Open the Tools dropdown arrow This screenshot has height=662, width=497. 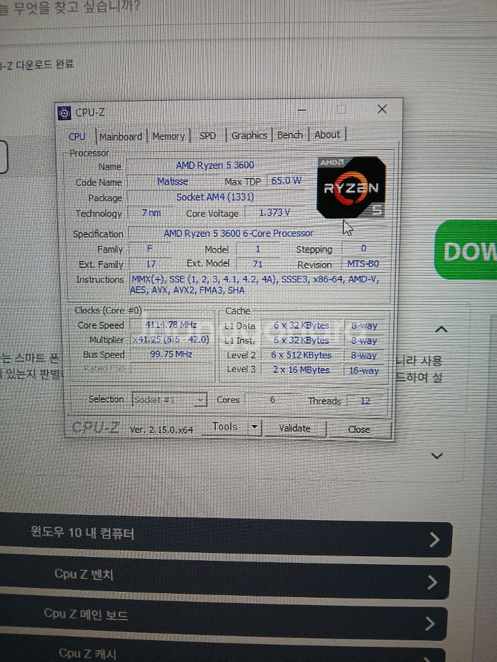tap(254, 427)
